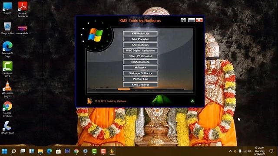Image resolution: width=278 pixels, height=156 pixels.
Task: Select Google Chrome desktop shortcut
Action: [x=7, y=109]
